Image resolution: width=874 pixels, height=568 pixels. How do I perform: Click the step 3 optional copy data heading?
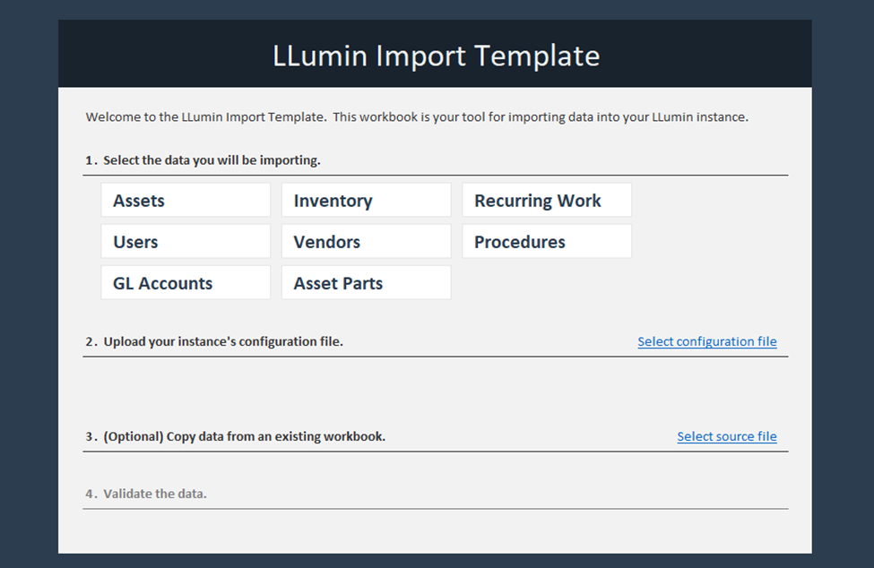point(244,436)
